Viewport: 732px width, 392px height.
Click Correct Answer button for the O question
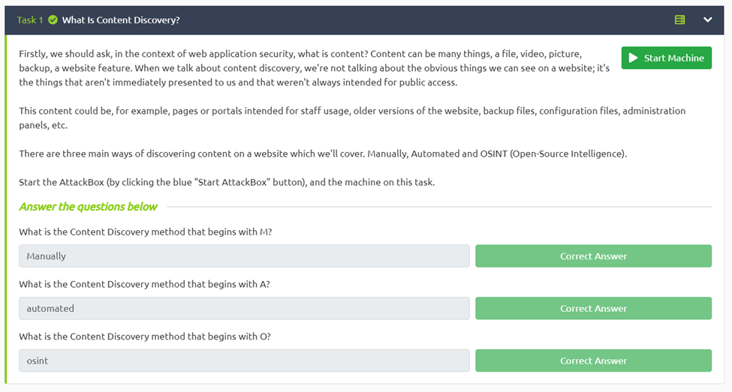pos(593,361)
